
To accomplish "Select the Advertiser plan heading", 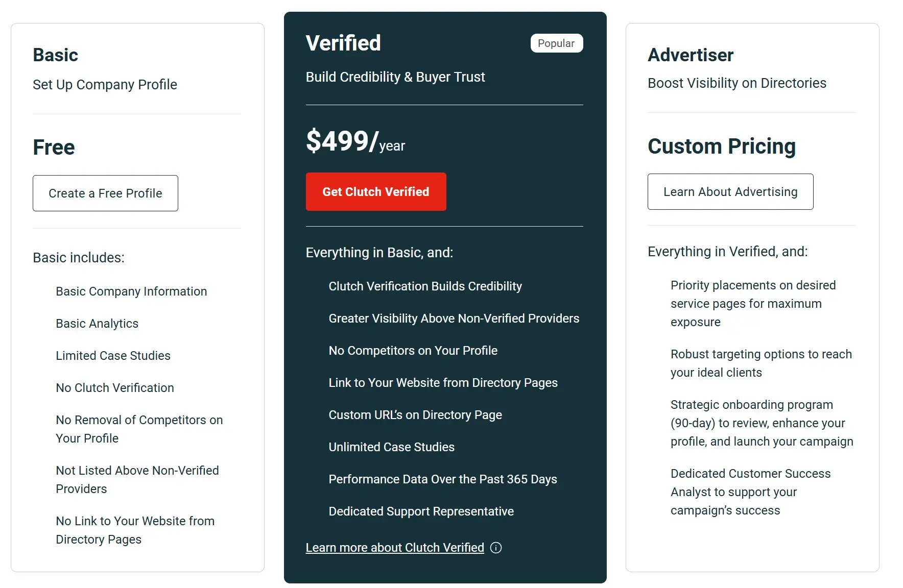I will tap(691, 55).
